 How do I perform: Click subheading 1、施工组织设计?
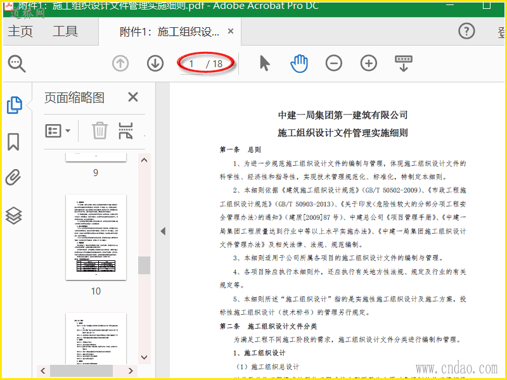coord(259,353)
